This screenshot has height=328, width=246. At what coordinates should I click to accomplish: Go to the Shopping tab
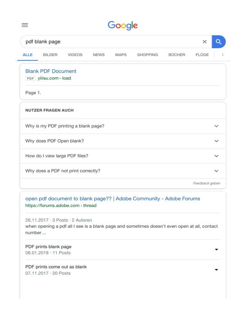[147, 55]
